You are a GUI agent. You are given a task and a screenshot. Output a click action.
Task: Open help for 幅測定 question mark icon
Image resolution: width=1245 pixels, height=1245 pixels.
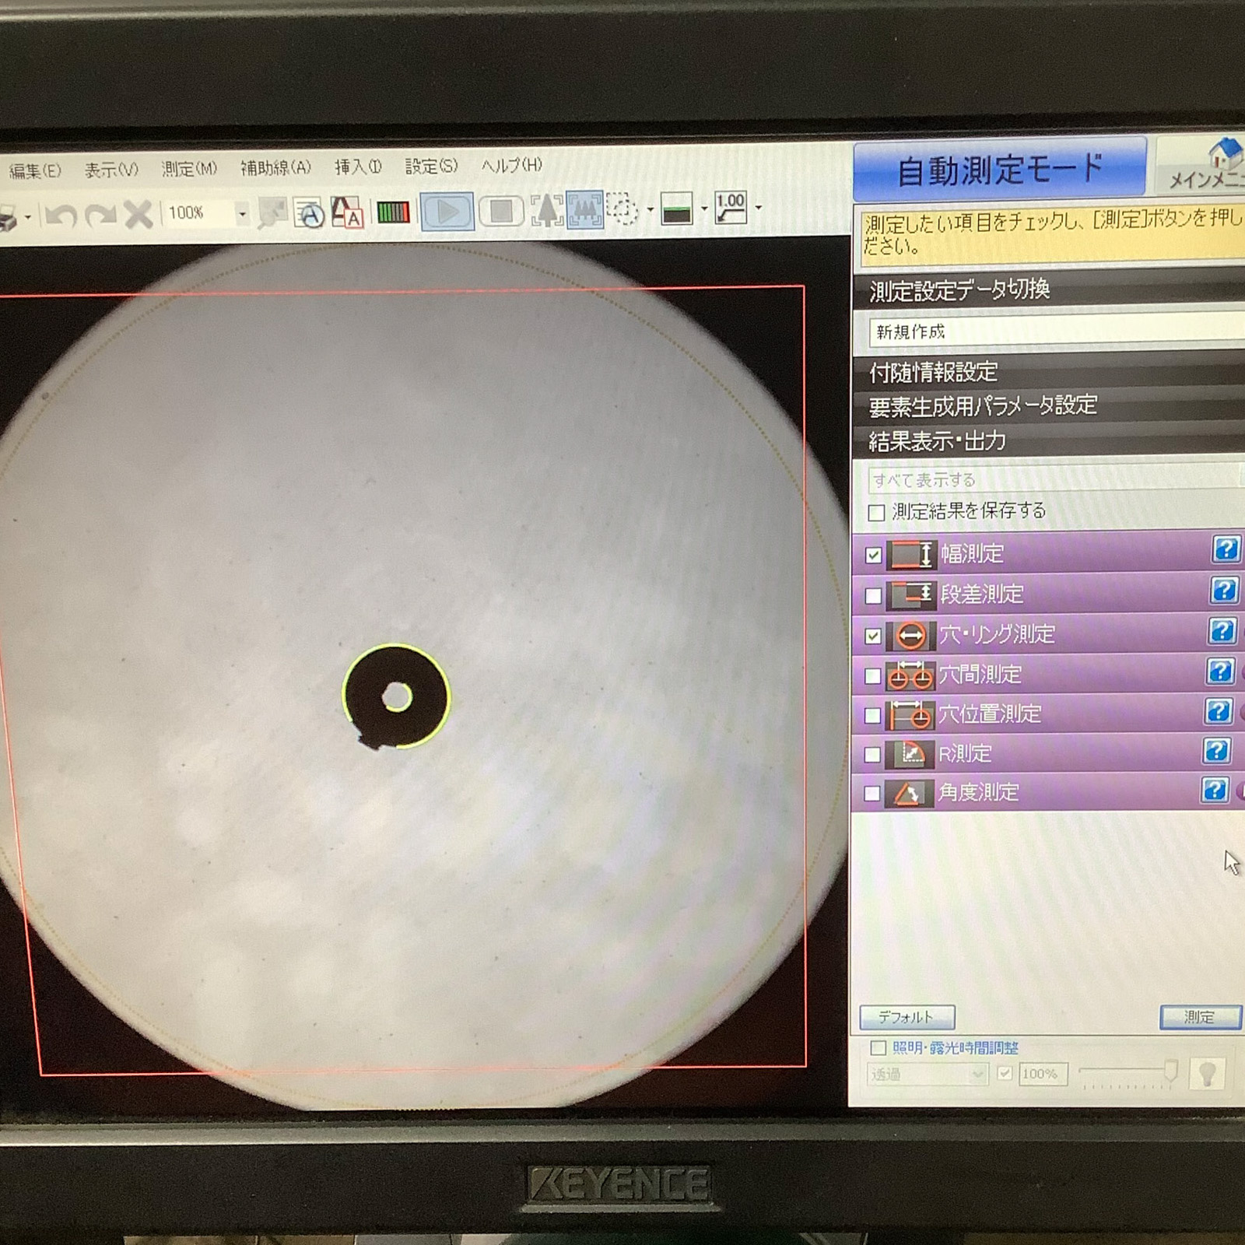[x=1225, y=549]
